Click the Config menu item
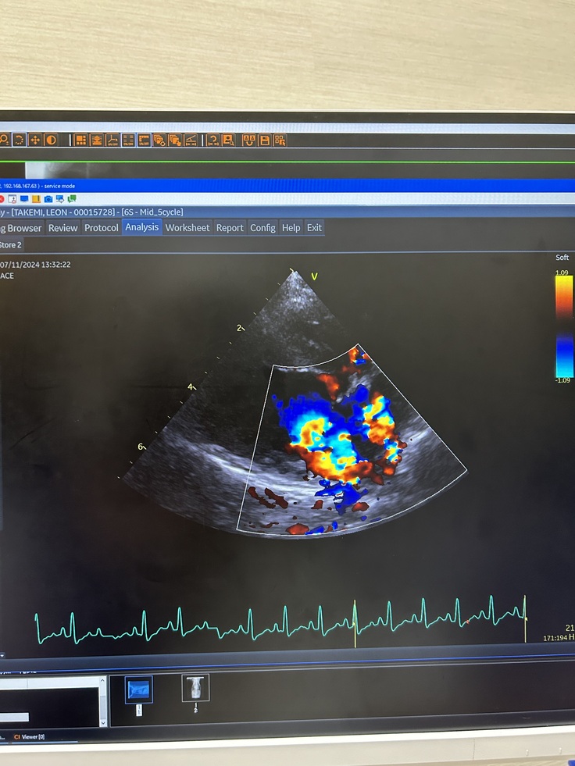The height and width of the screenshot is (766, 575). [262, 228]
